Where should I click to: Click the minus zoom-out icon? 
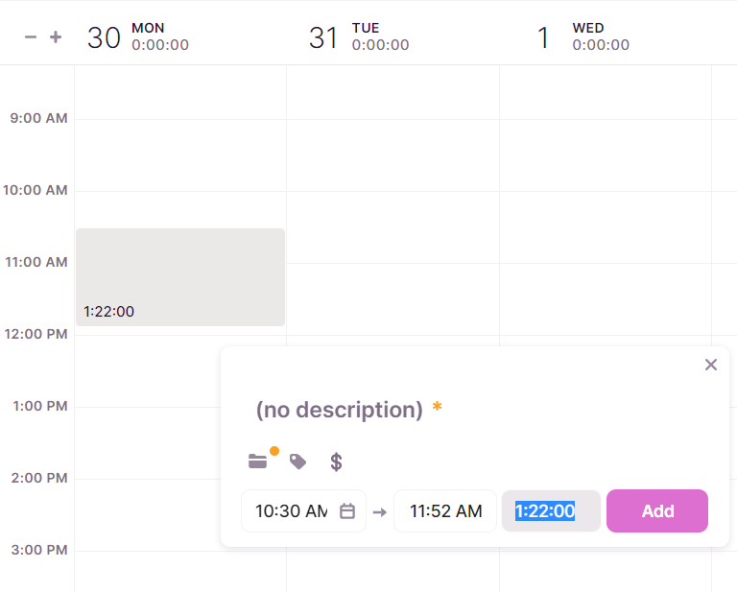click(x=31, y=37)
